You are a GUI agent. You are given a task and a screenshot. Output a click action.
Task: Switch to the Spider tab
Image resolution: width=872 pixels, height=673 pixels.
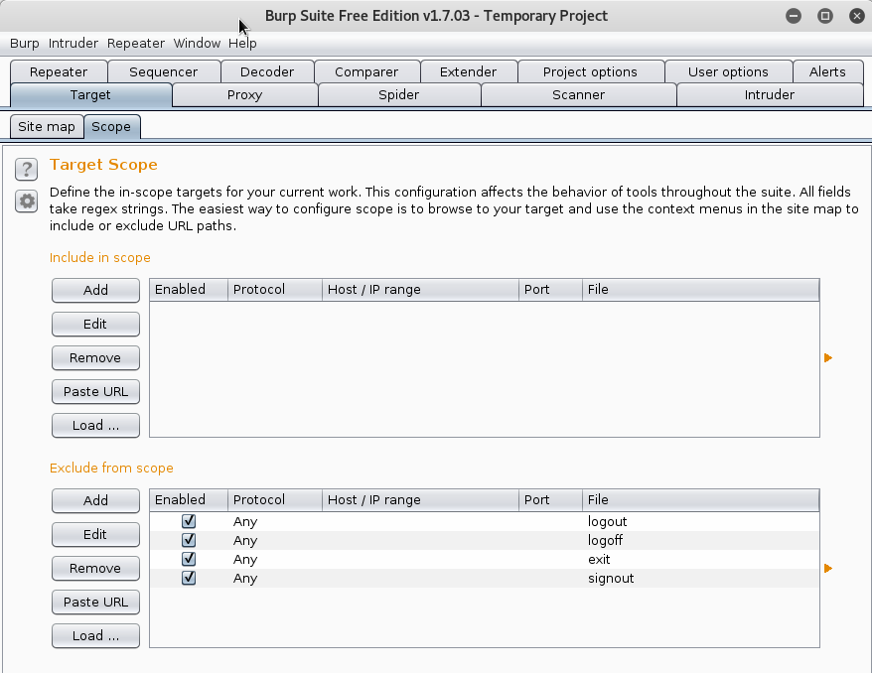tap(398, 95)
